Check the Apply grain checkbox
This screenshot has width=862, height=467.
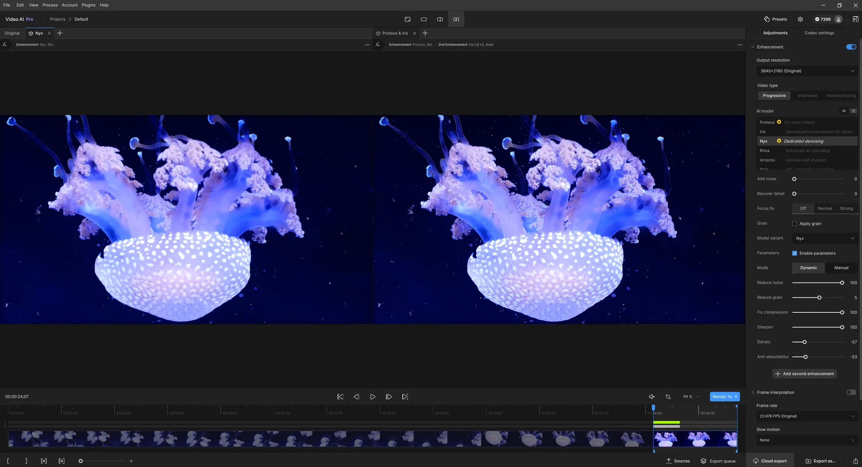click(x=795, y=224)
